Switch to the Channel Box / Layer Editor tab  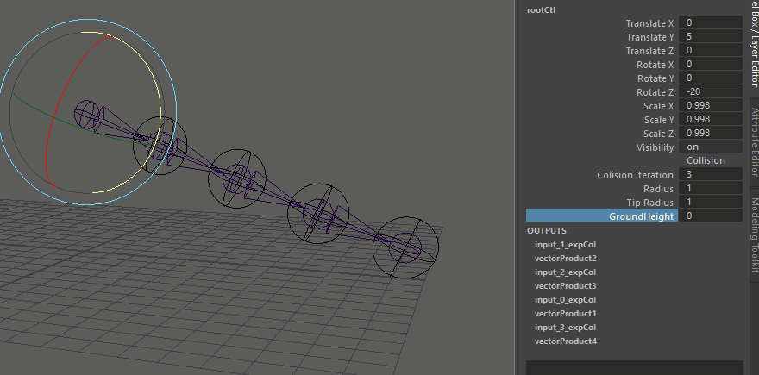coord(754,44)
